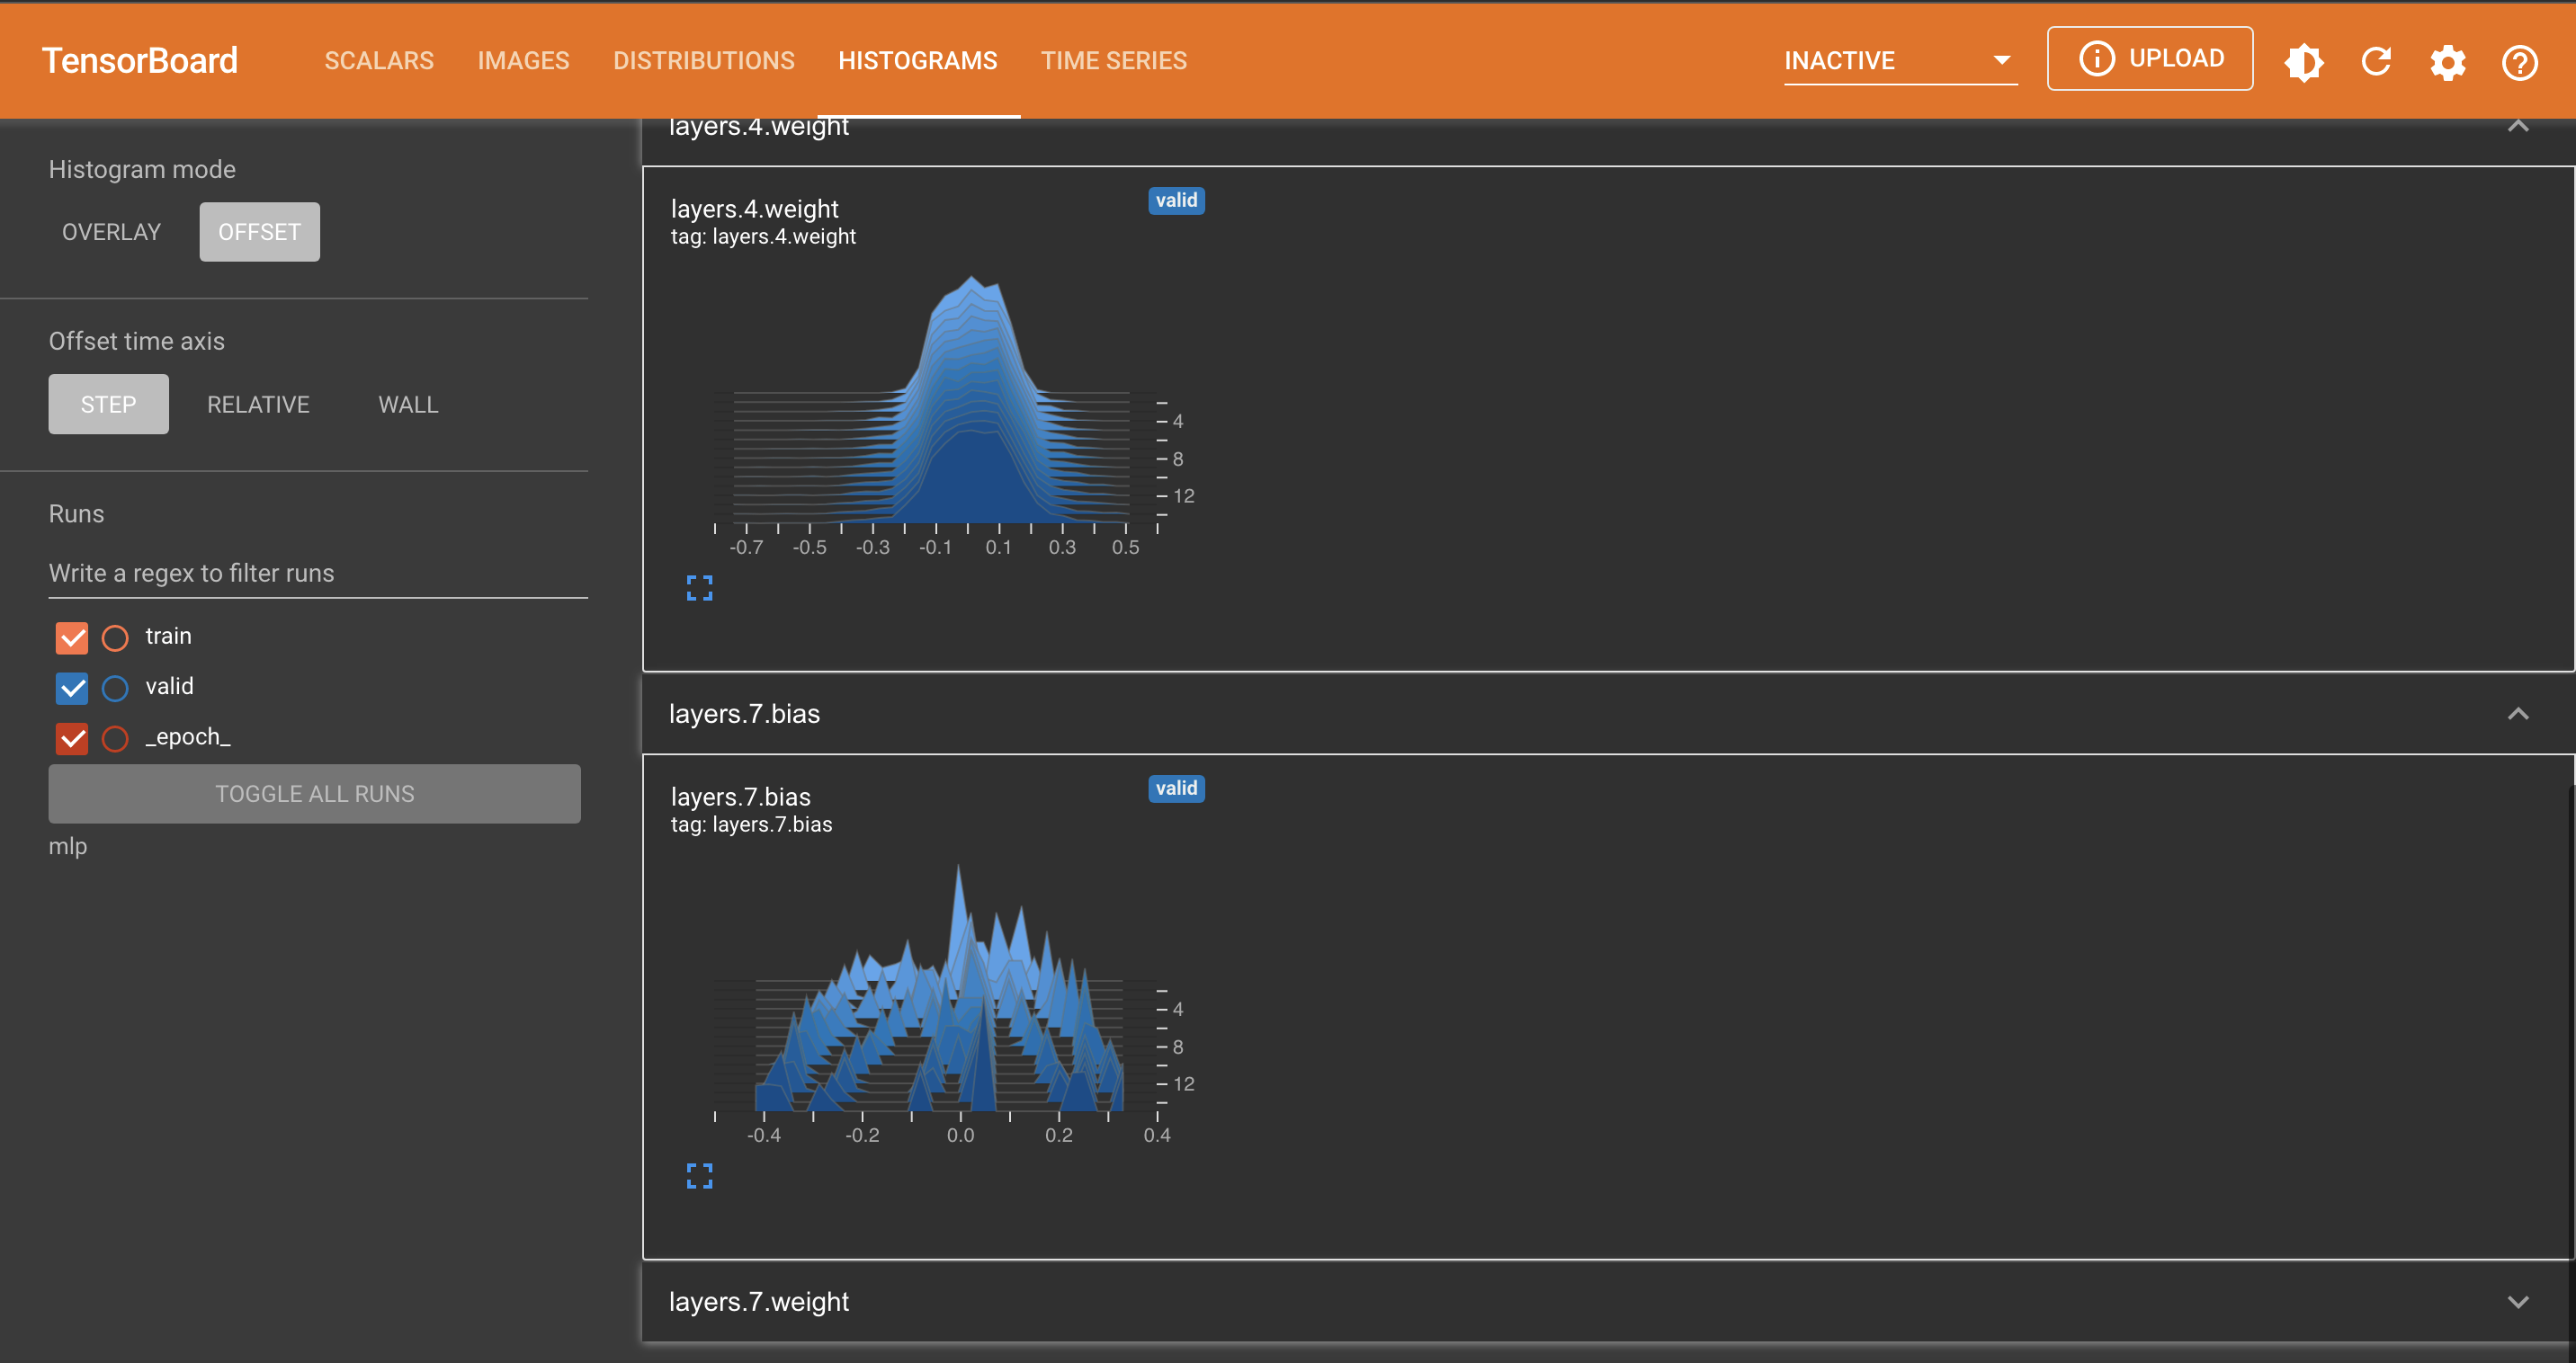This screenshot has width=2576, height=1363.
Task: Collapse the layers.7.bias section
Action: pyautogui.click(x=2519, y=714)
